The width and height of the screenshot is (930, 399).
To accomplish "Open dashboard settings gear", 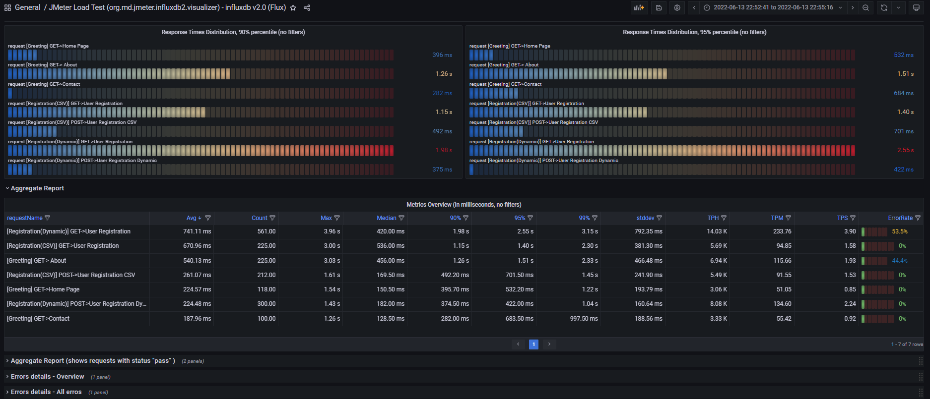I will pyautogui.click(x=677, y=8).
